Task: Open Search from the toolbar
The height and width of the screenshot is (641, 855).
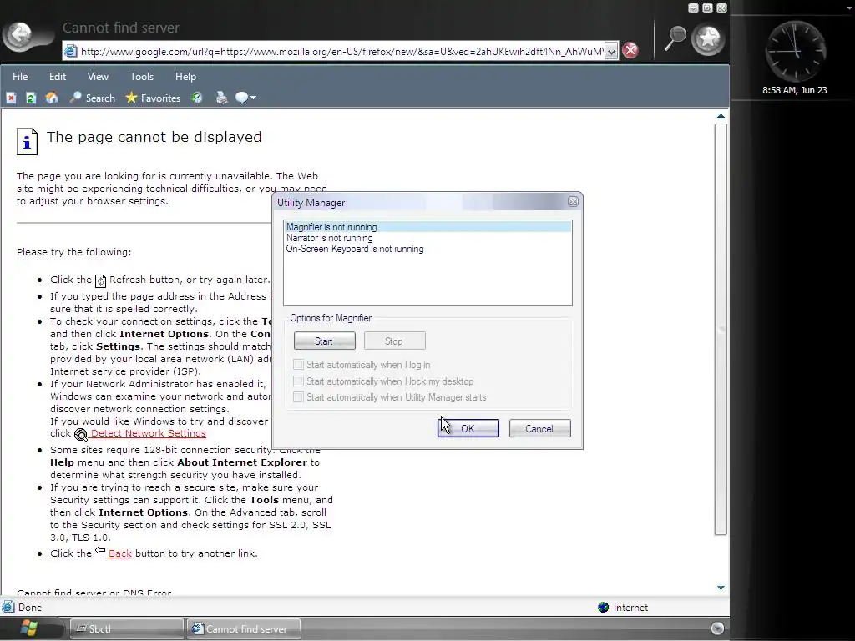Action: coord(92,98)
